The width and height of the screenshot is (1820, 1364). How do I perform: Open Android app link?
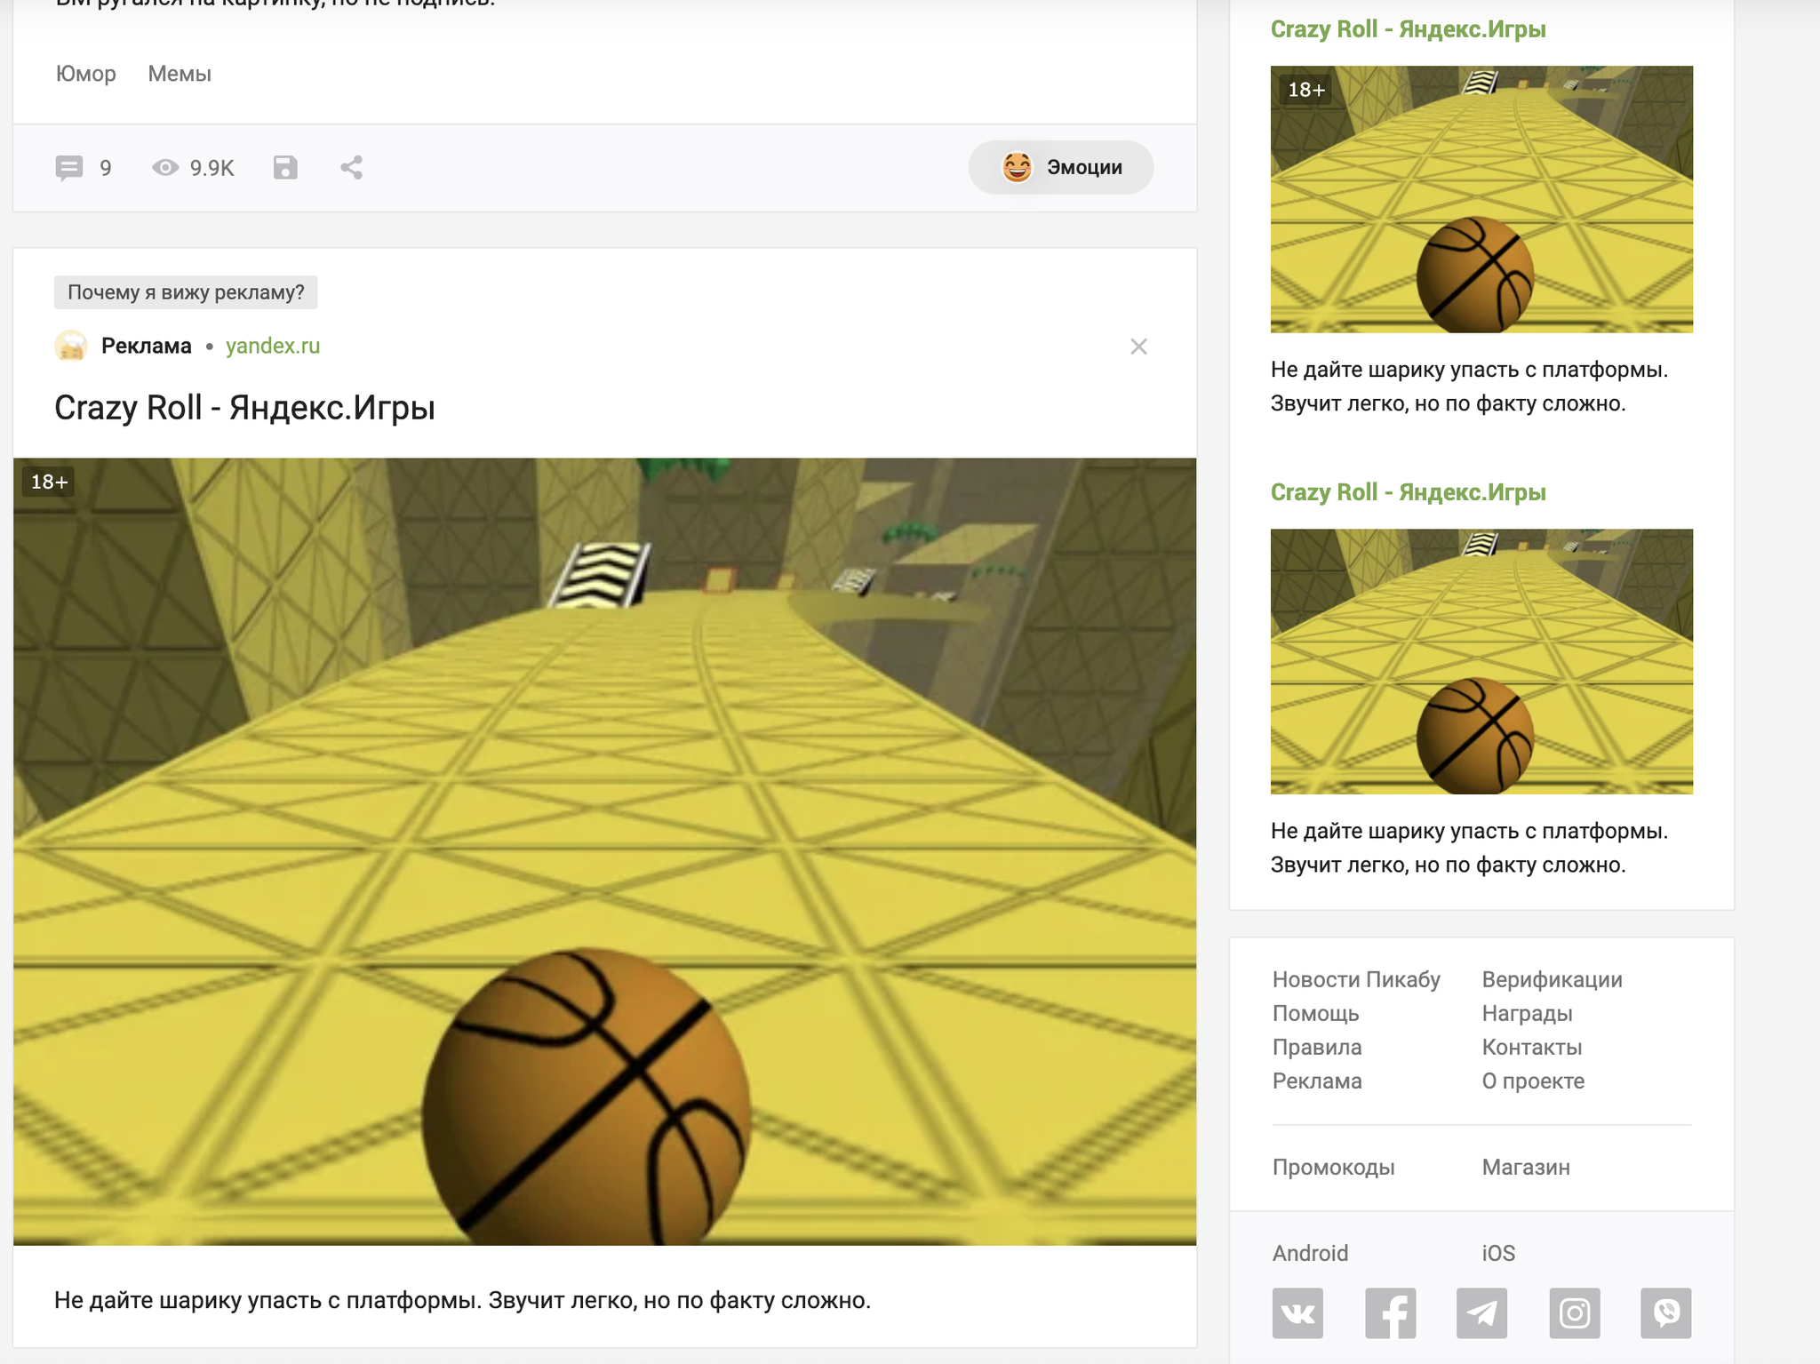click(x=1310, y=1253)
